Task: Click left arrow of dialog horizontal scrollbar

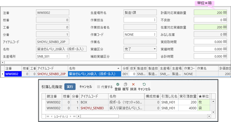Action: (x=79, y=116)
